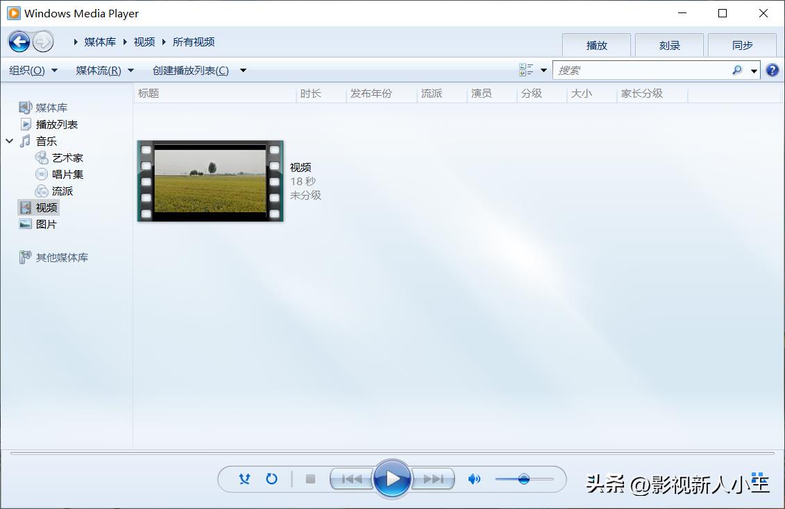The height and width of the screenshot is (509, 785).
Task: Switch to Now Playing mode icon
Action: click(x=757, y=478)
